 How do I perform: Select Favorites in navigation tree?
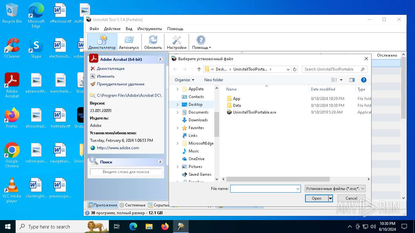point(196,128)
